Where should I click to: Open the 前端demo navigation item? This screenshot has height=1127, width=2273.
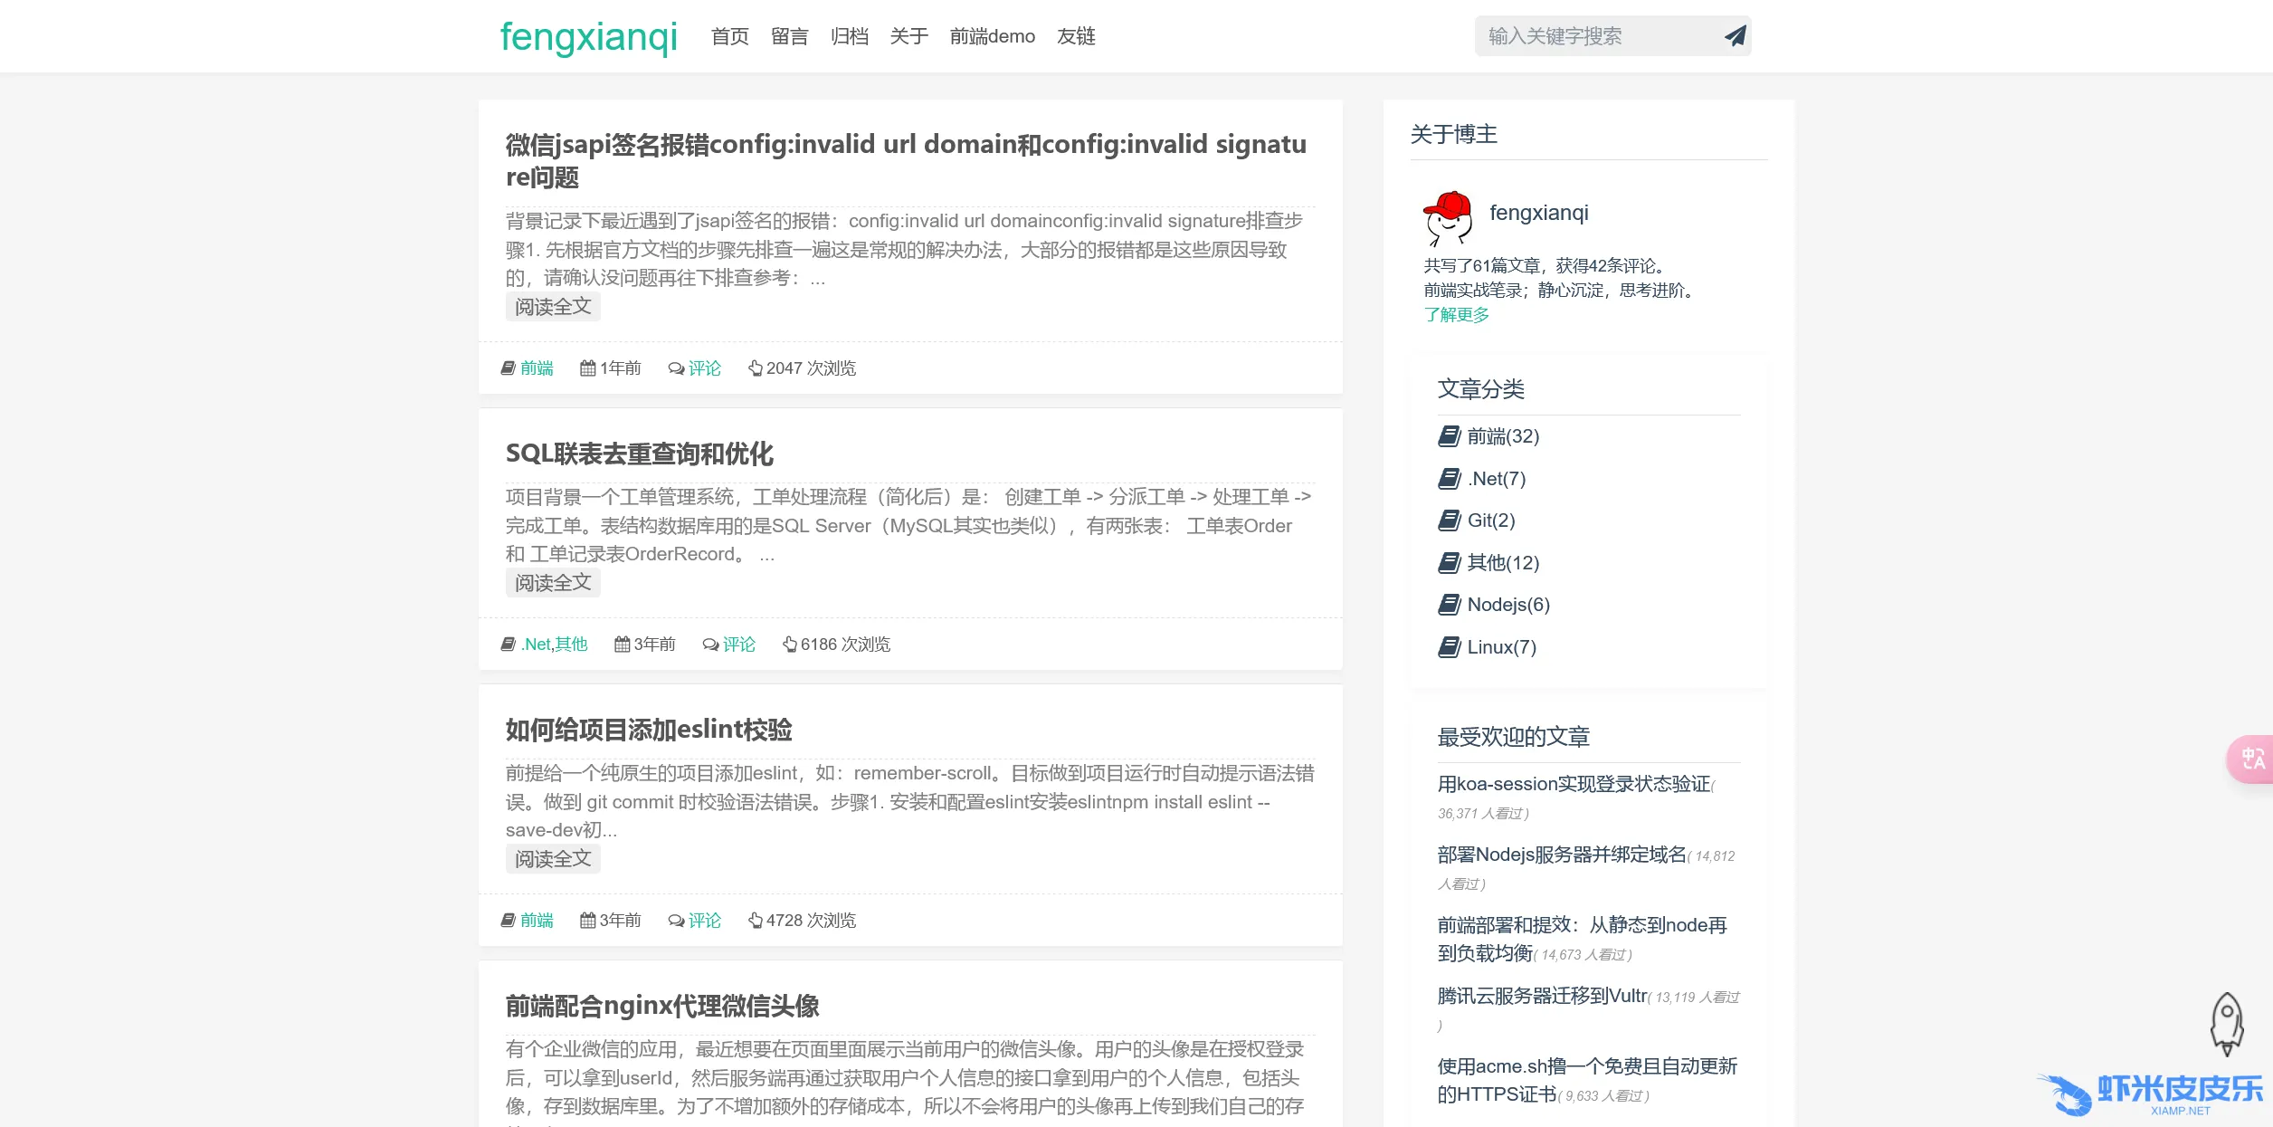[992, 36]
